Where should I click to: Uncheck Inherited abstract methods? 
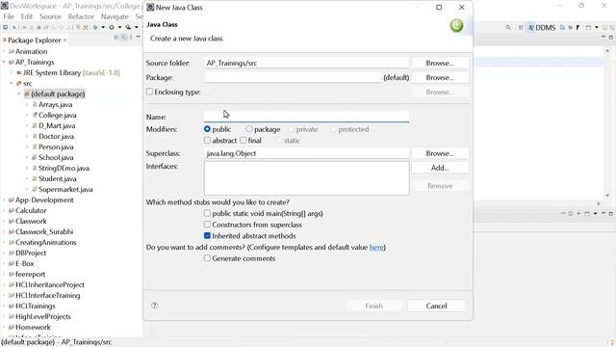coord(207,235)
